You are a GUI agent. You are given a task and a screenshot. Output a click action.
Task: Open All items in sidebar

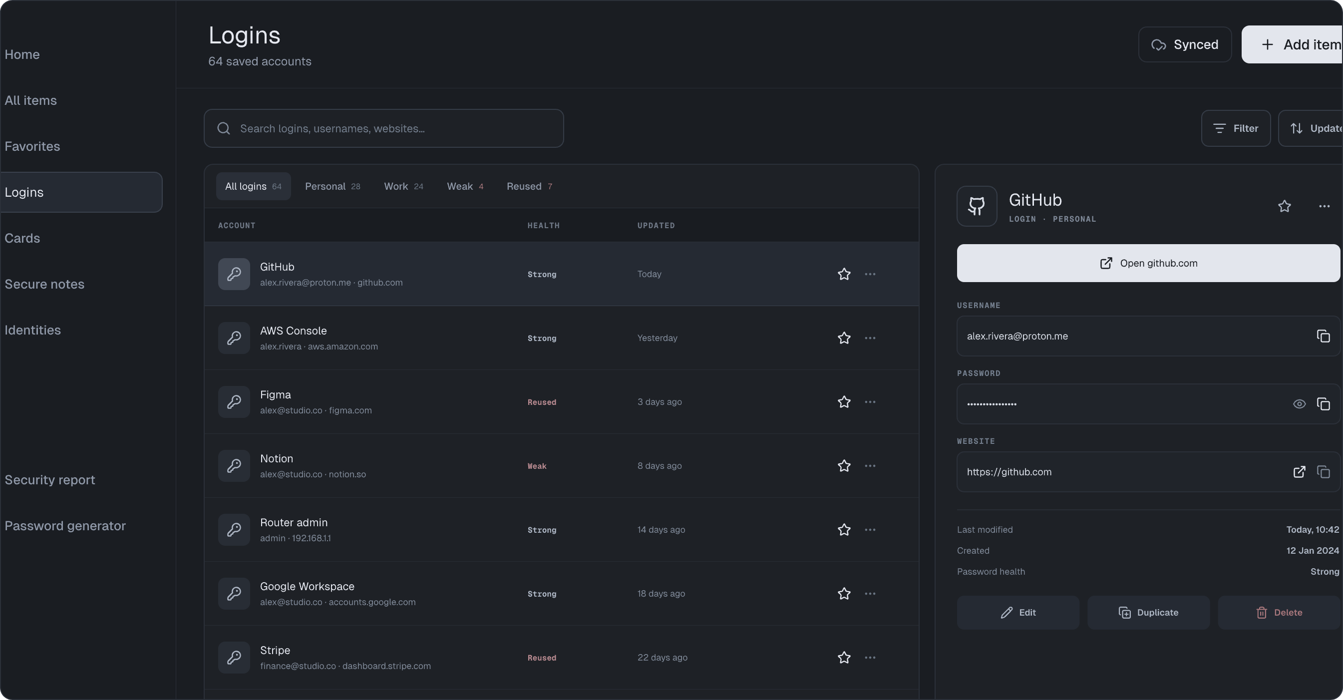tap(31, 100)
